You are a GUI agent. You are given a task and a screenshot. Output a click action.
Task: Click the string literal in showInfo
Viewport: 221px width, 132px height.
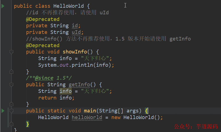tap(95, 58)
